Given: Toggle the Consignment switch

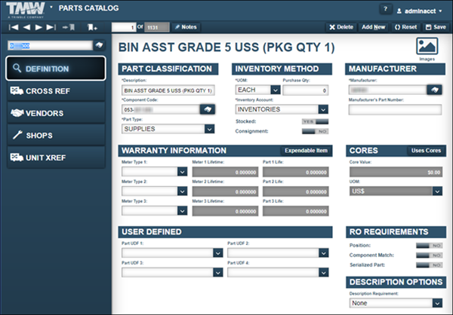Looking at the screenshot, I should [315, 131].
